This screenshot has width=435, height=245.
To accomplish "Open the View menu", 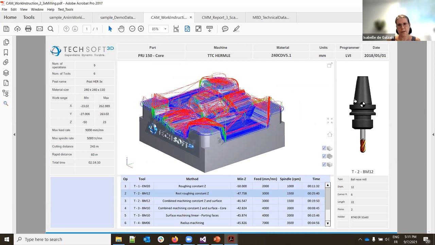I will [24, 10].
